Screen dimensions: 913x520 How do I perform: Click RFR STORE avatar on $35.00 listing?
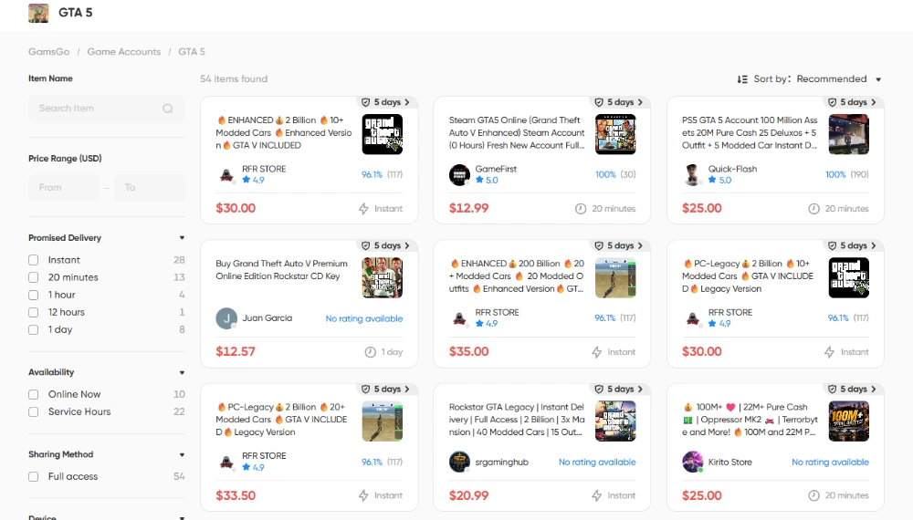(459, 318)
